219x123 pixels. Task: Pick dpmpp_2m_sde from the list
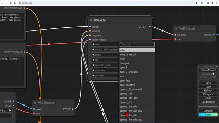137,107
